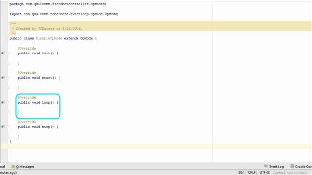Click the closing fold marker of start()

(8, 87)
